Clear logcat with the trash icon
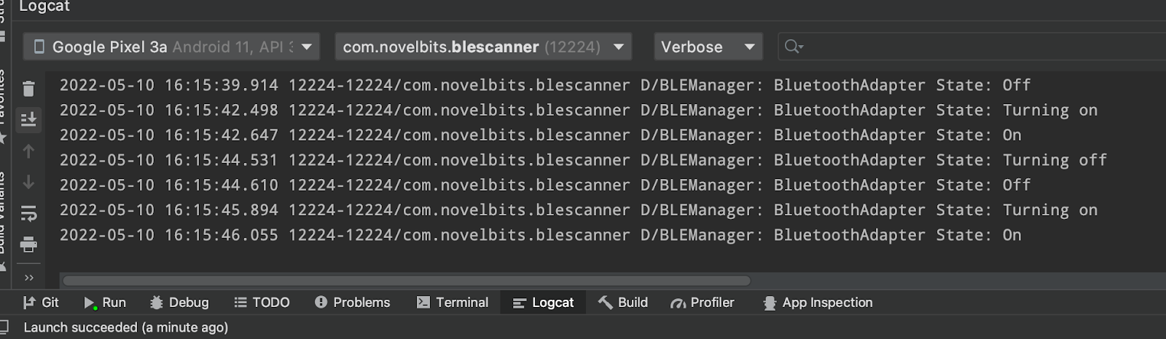Screen dimensions: 1166x339 tap(28, 89)
